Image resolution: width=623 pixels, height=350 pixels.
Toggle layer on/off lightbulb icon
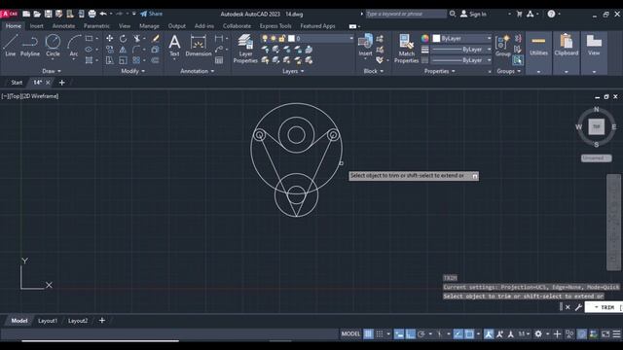265,39
